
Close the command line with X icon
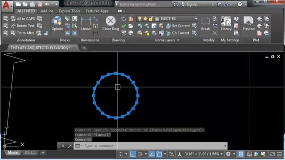[x=63, y=146]
